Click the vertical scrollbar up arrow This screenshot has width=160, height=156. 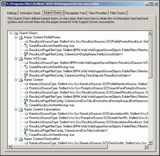[x=150, y=33]
